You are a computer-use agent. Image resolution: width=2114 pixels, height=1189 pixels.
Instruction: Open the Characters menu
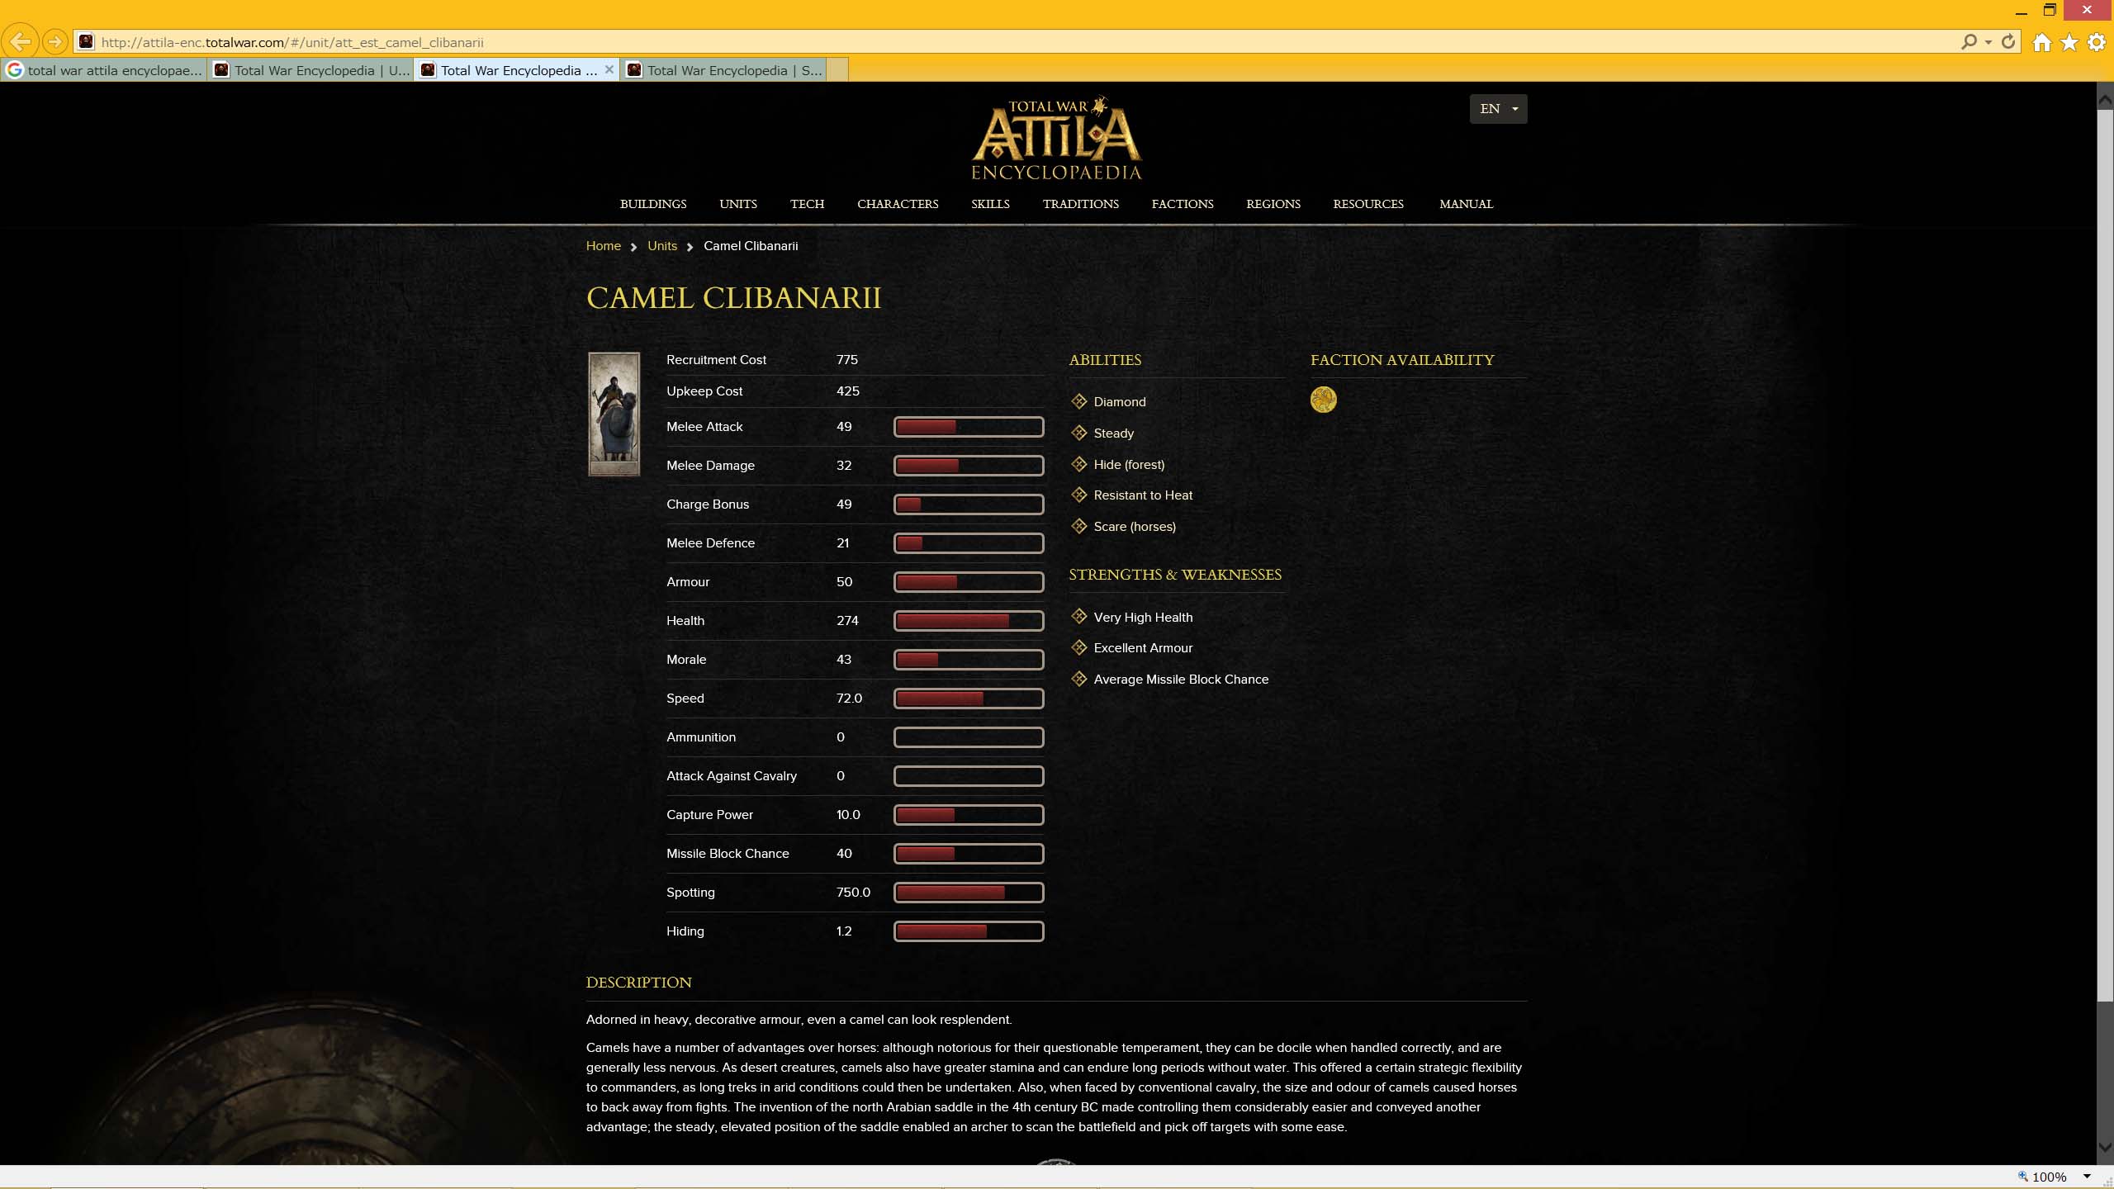click(898, 204)
